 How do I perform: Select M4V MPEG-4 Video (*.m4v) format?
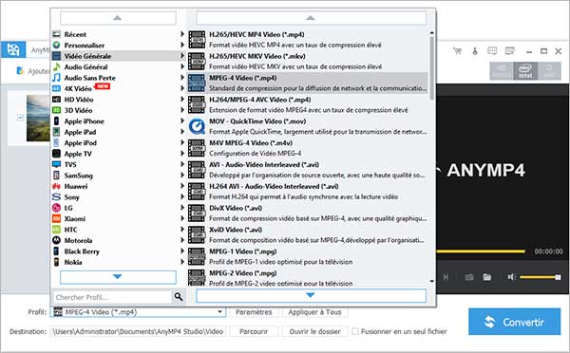click(x=308, y=148)
